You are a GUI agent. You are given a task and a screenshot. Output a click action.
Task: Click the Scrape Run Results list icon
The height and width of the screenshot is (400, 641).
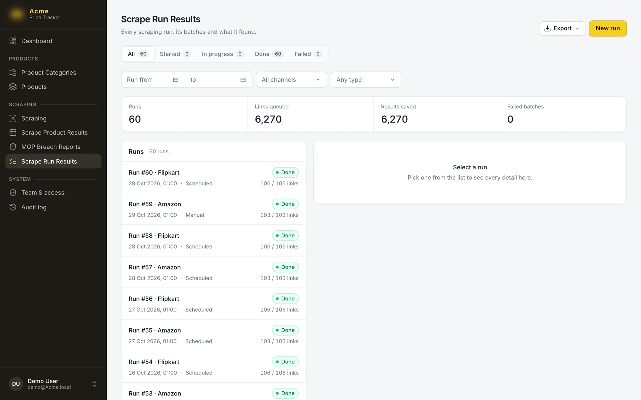click(13, 161)
